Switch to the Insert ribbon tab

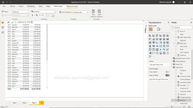(x=21, y=6)
